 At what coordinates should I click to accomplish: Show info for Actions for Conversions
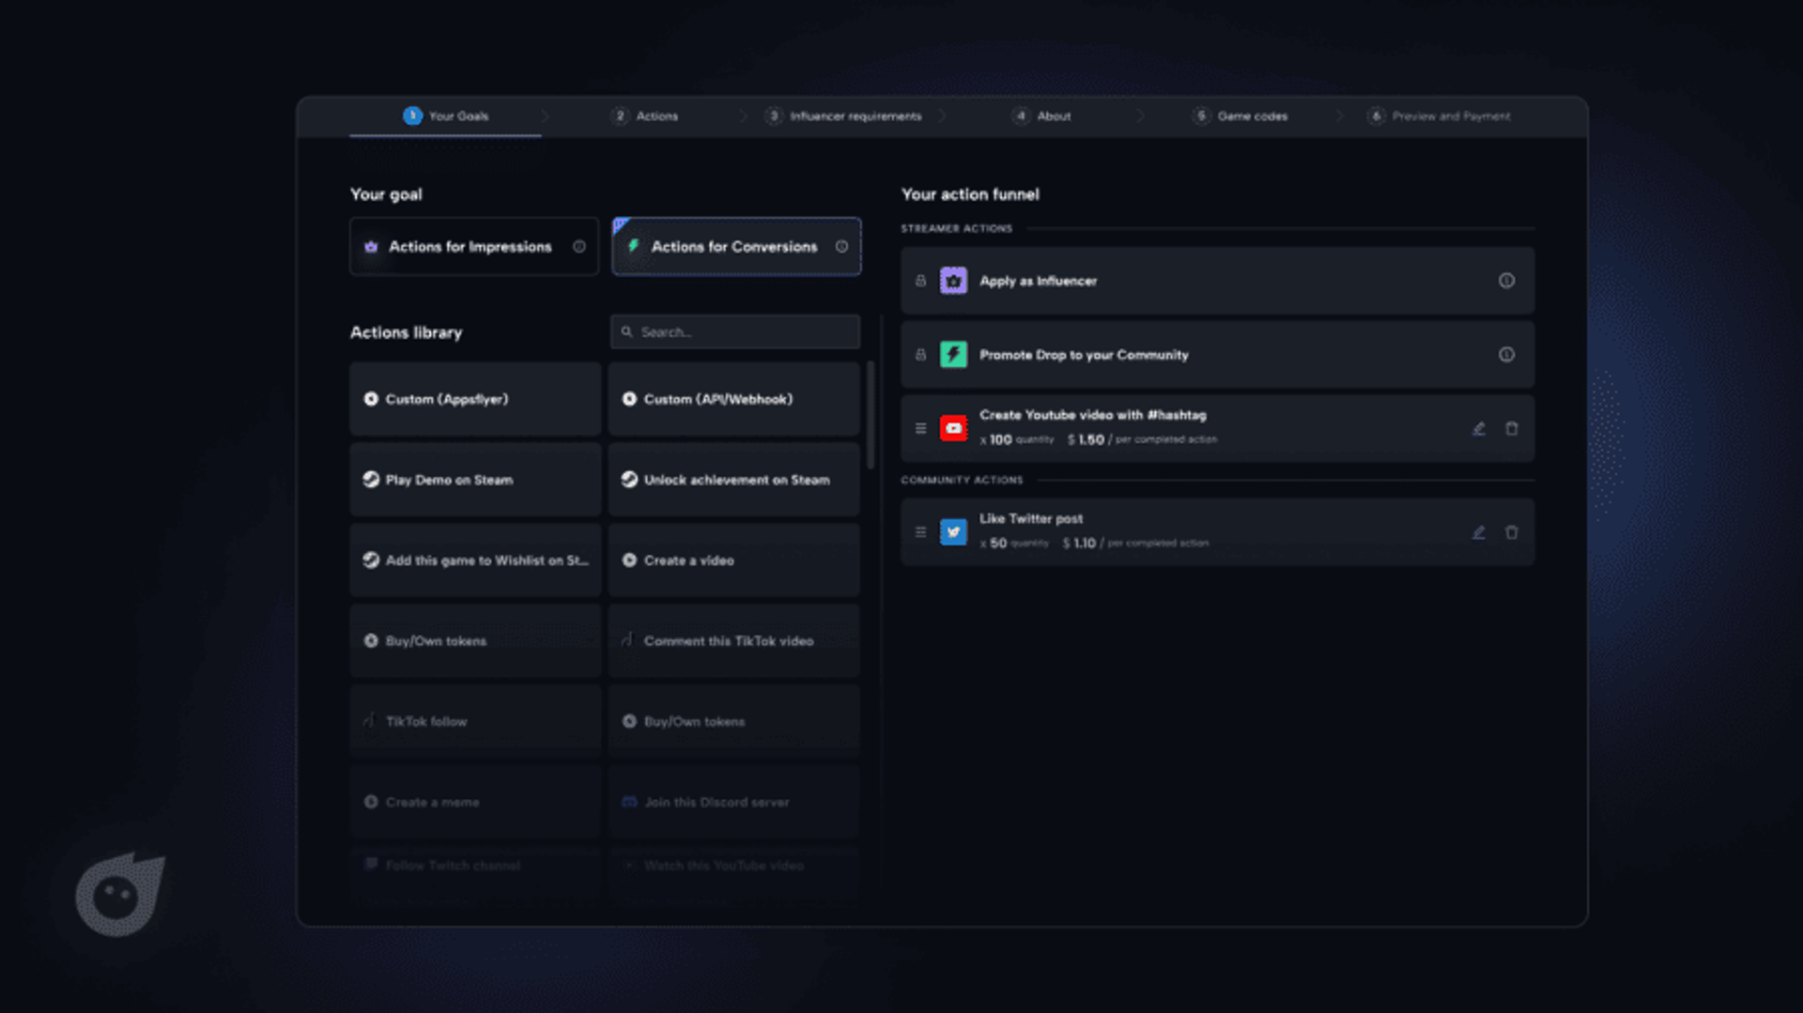(842, 247)
